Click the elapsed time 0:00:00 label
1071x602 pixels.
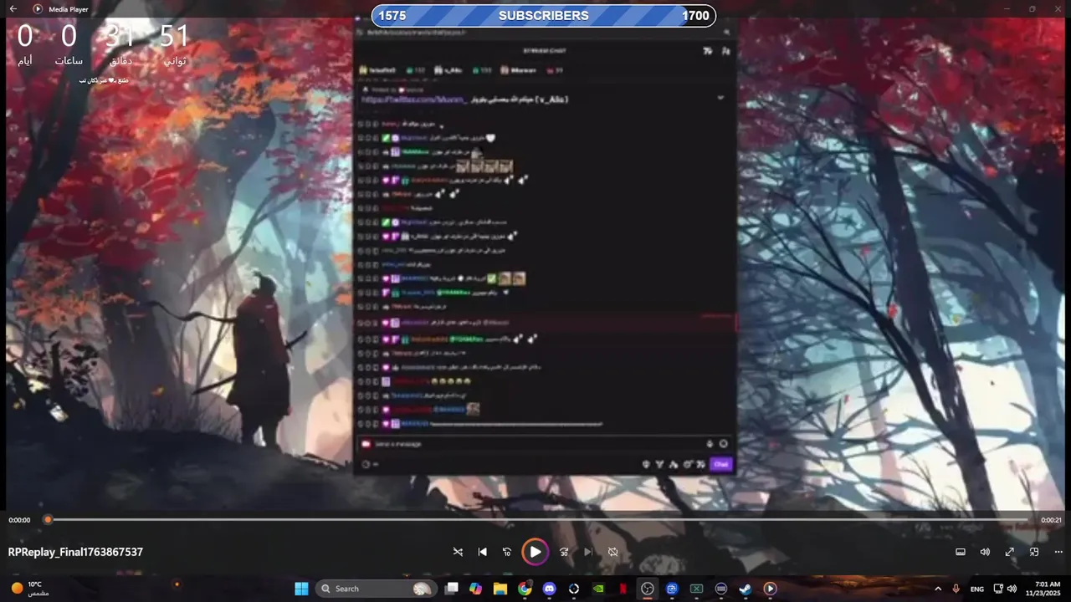click(x=19, y=520)
